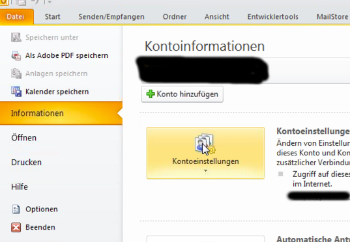Open the Hilfe section
Viewport: 350px width, 242px height.
(20, 187)
